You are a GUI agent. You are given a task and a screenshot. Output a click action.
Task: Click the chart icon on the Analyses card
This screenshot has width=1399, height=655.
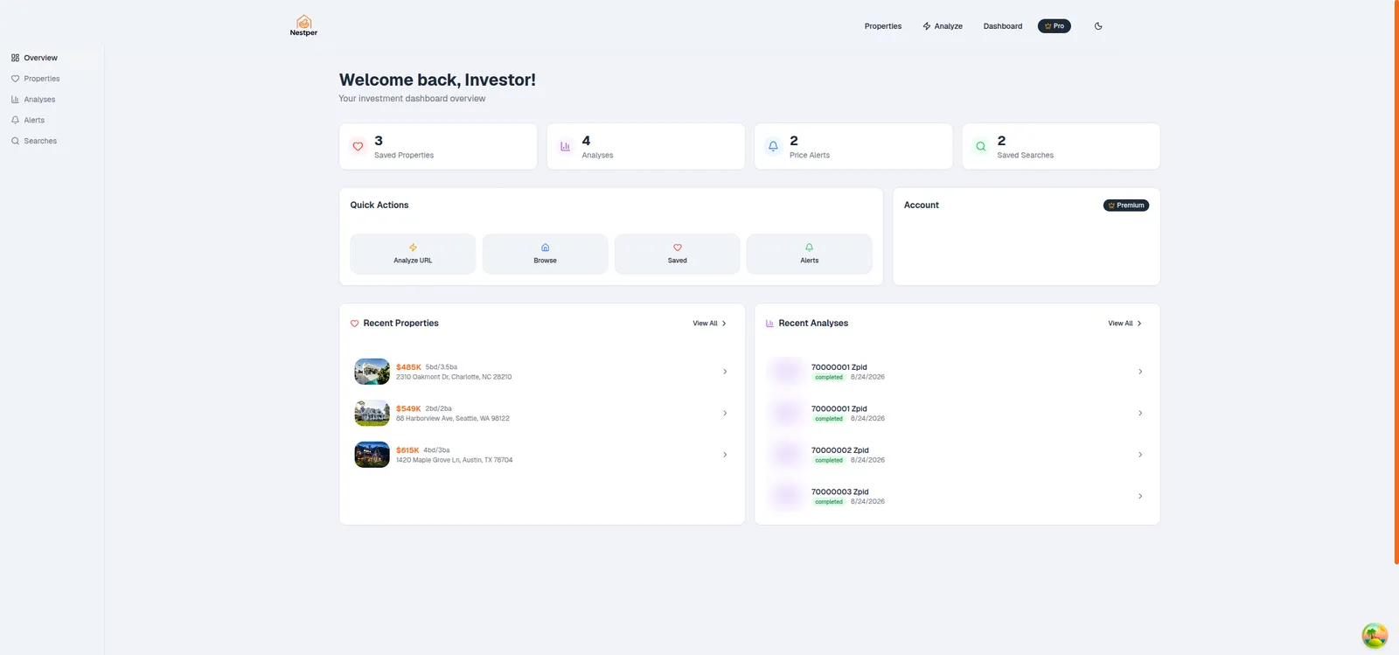point(565,146)
